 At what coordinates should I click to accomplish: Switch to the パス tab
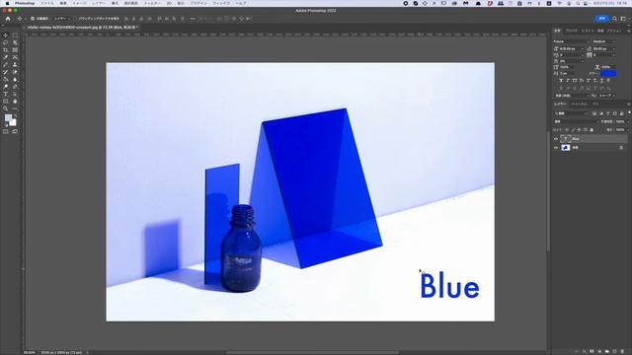[595, 105]
